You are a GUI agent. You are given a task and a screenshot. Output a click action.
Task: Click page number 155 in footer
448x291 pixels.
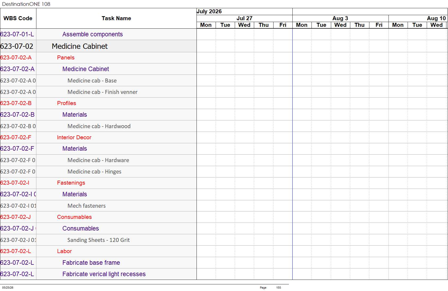point(279,288)
